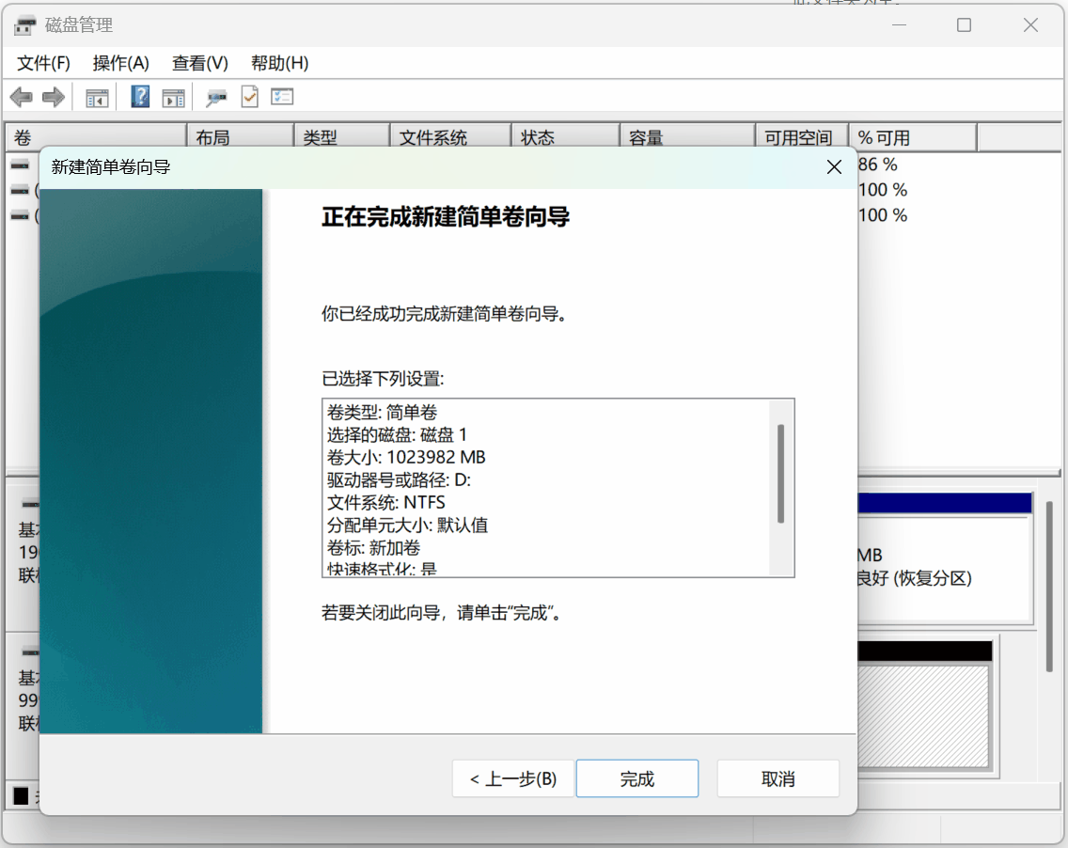Image resolution: width=1068 pixels, height=848 pixels.
Task: Click the Disk Management pane vertical scrollbar
Action: point(1049,586)
